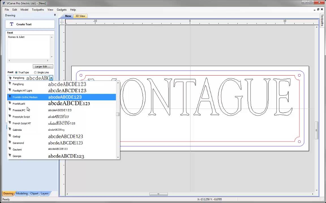Choose Footlight MT Light font
This screenshot has width=326, height=203.
61,91
